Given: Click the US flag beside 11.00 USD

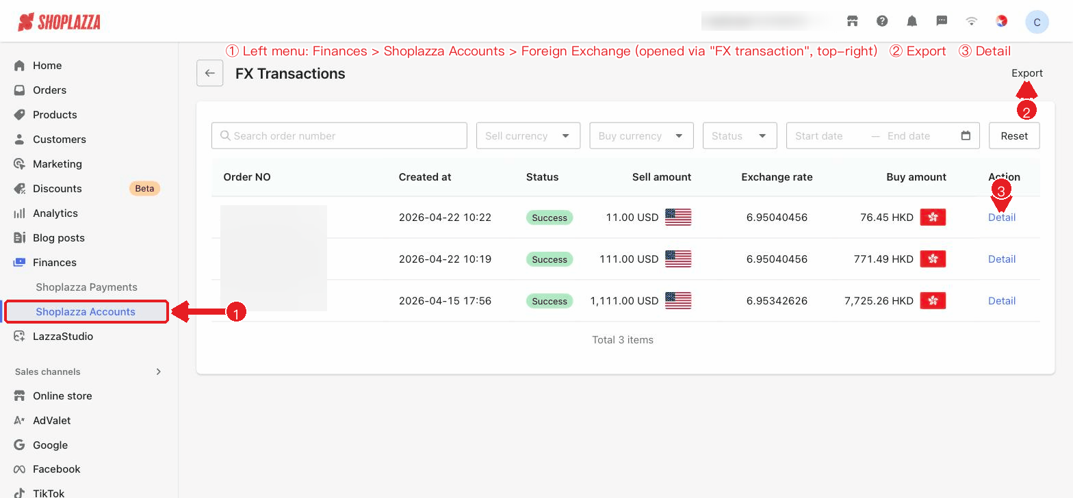Looking at the screenshot, I should click(678, 218).
